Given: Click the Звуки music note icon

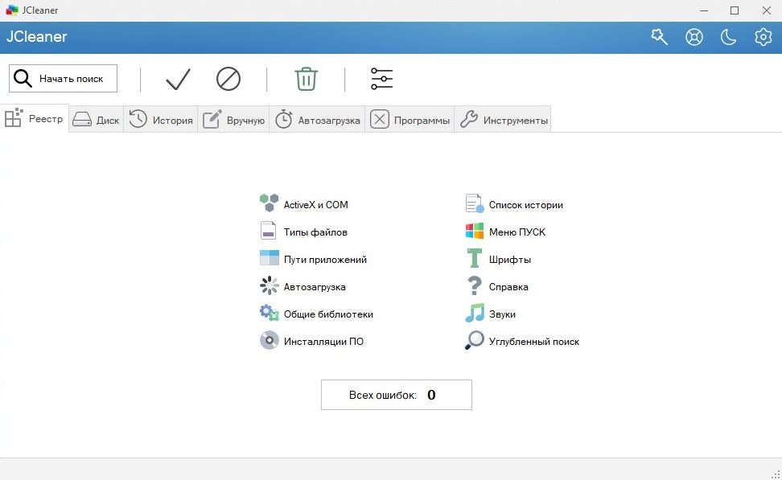Looking at the screenshot, I should [x=475, y=313].
